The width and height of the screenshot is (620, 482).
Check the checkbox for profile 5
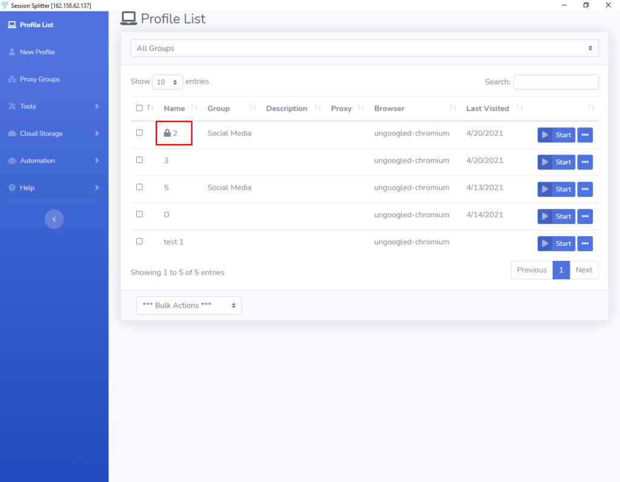[x=139, y=187]
